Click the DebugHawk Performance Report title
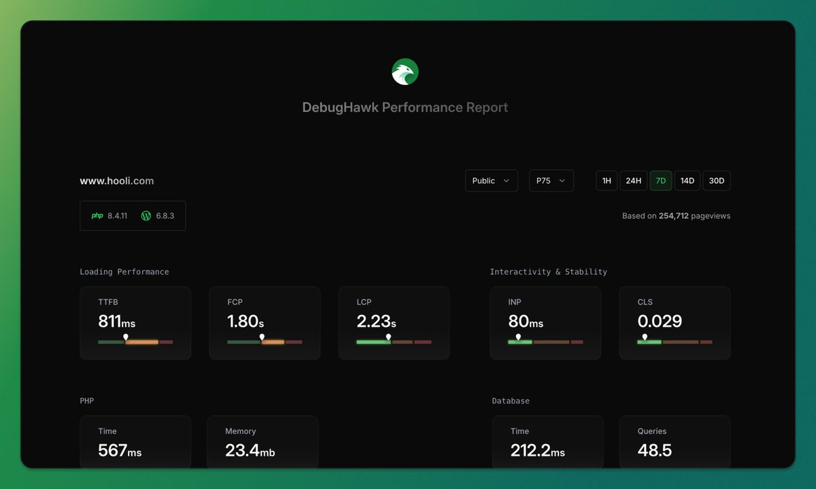This screenshot has width=816, height=489. pos(405,107)
